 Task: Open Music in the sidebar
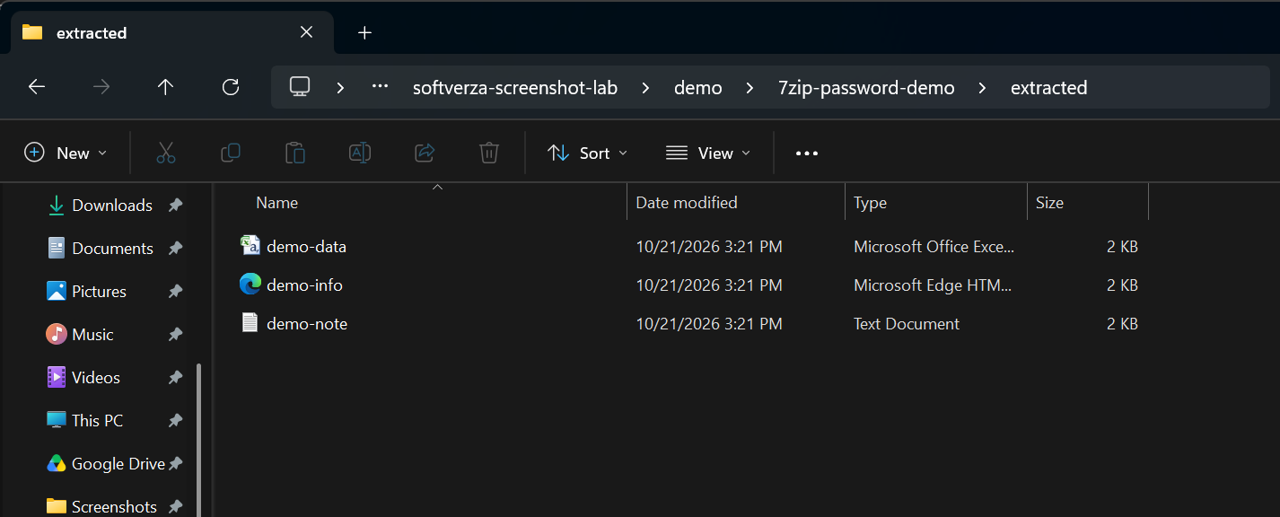pos(92,335)
